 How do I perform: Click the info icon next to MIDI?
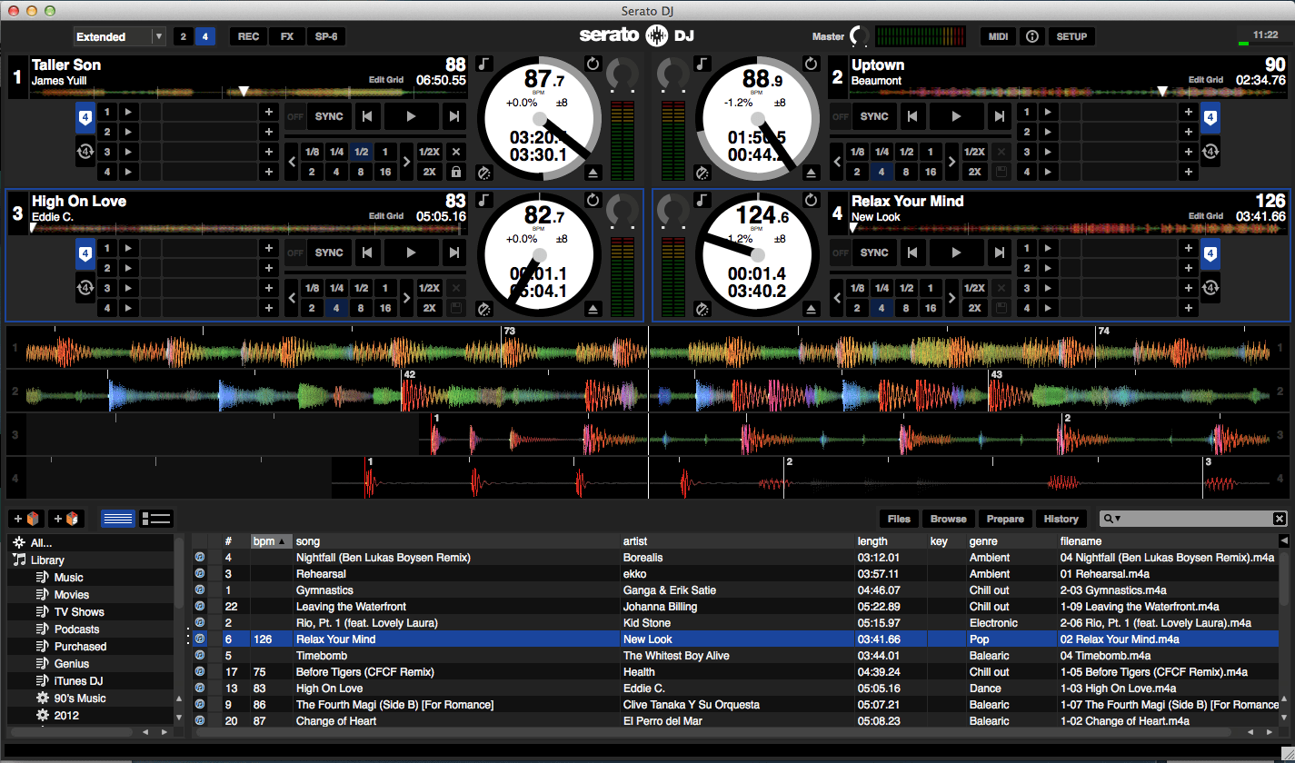[1031, 36]
